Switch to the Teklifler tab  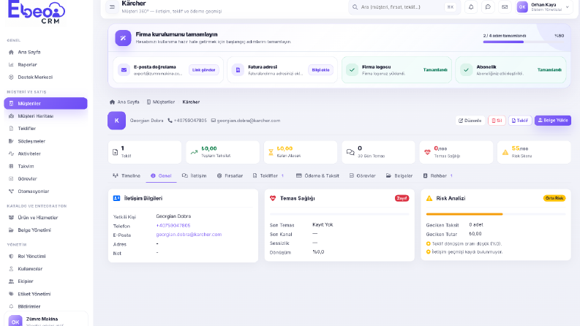click(268, 176)
